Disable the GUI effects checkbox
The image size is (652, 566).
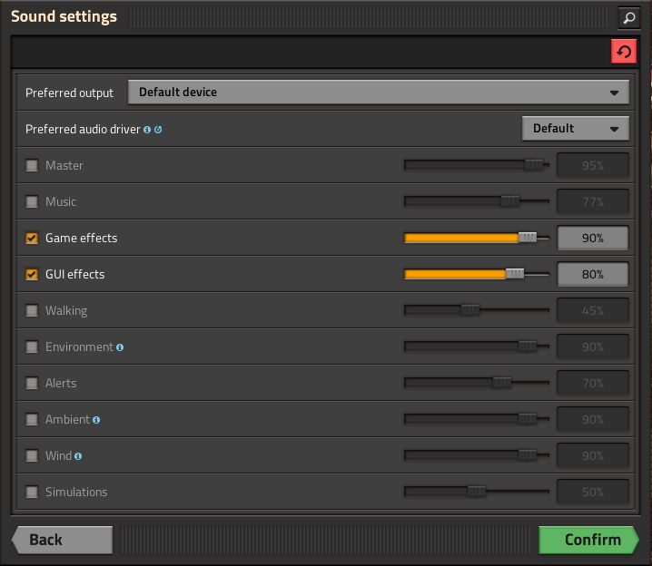(x=32, y=275)
